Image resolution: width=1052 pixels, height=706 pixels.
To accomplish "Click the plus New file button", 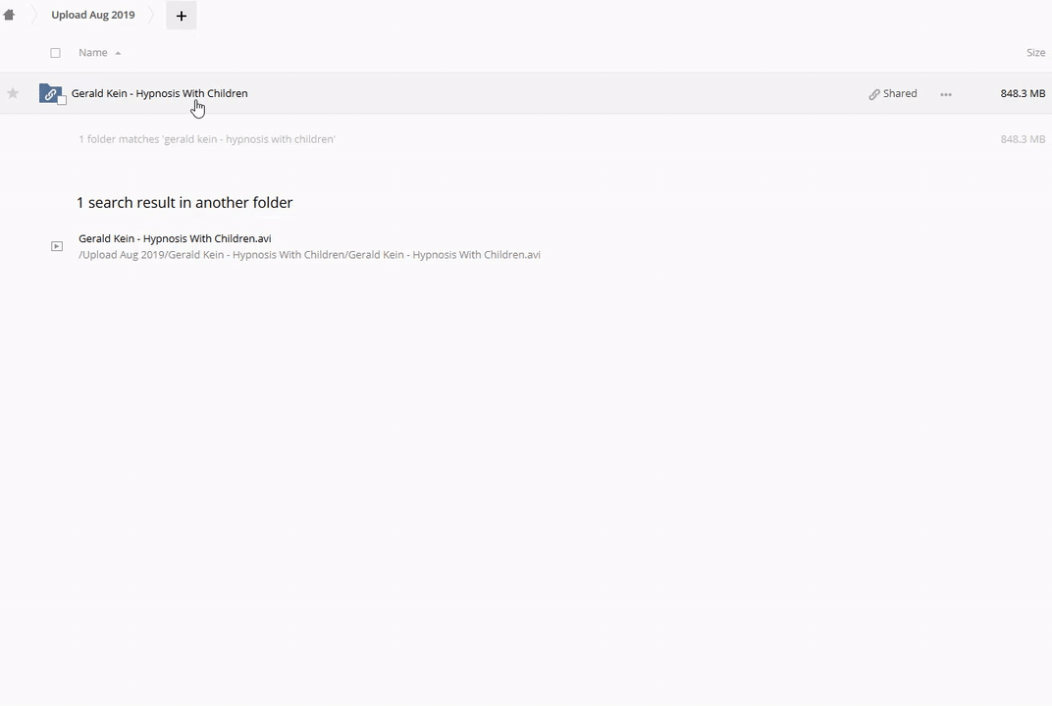I will pos(181,16).
